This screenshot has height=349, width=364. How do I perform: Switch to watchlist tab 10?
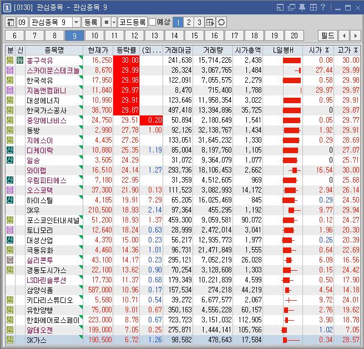(x=94, y=36)
